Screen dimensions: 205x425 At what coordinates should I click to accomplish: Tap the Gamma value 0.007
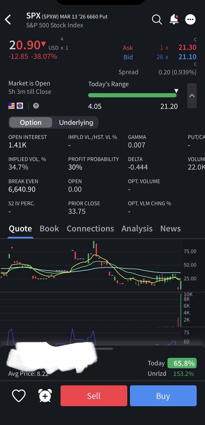pyautogui.click(x=136, y=145)
